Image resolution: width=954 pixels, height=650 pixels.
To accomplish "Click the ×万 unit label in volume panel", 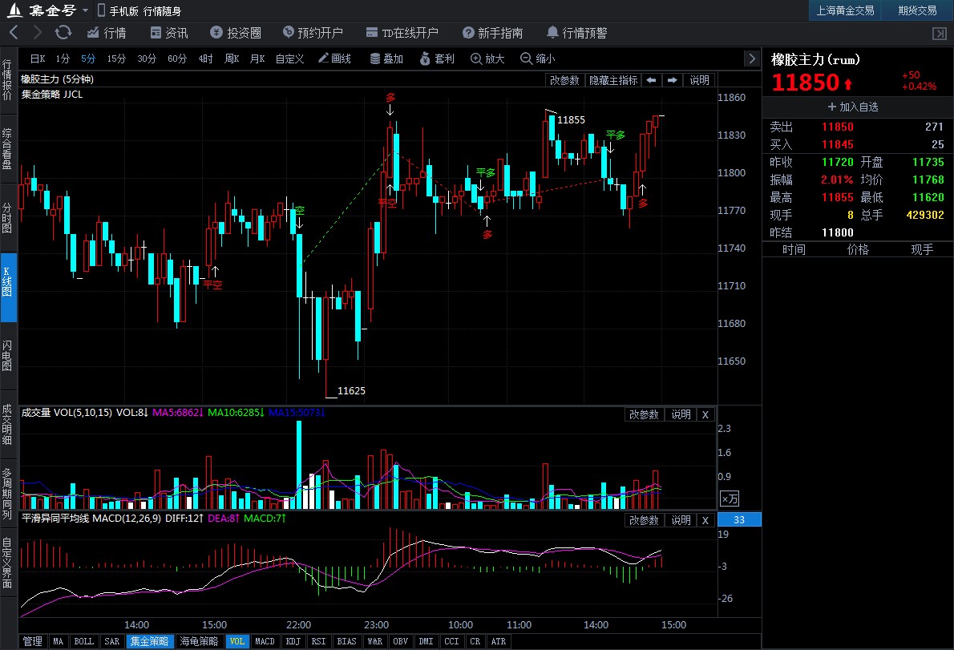I will click(729, 499).
